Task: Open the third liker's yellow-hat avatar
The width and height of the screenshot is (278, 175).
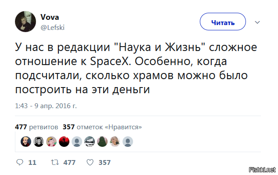Action: (51, 142)
